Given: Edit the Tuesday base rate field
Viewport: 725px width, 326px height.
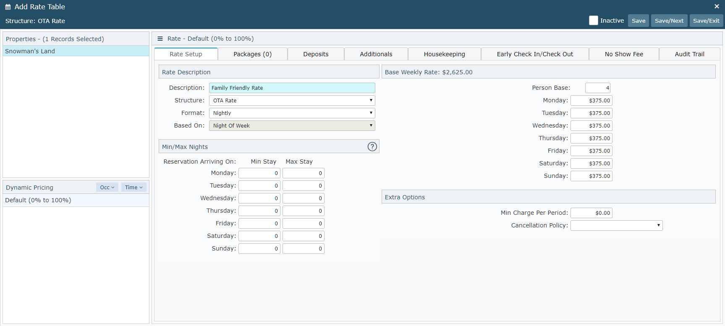Looking at the screenshot, I should point(591,113).
